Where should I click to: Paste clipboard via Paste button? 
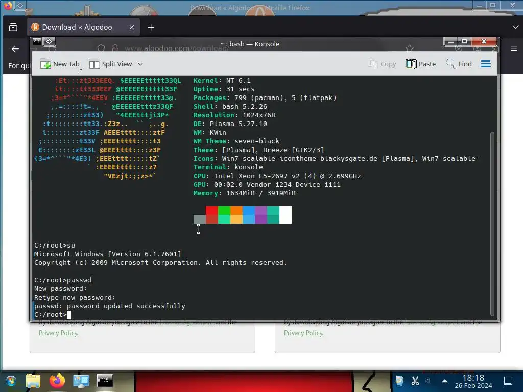421,64
